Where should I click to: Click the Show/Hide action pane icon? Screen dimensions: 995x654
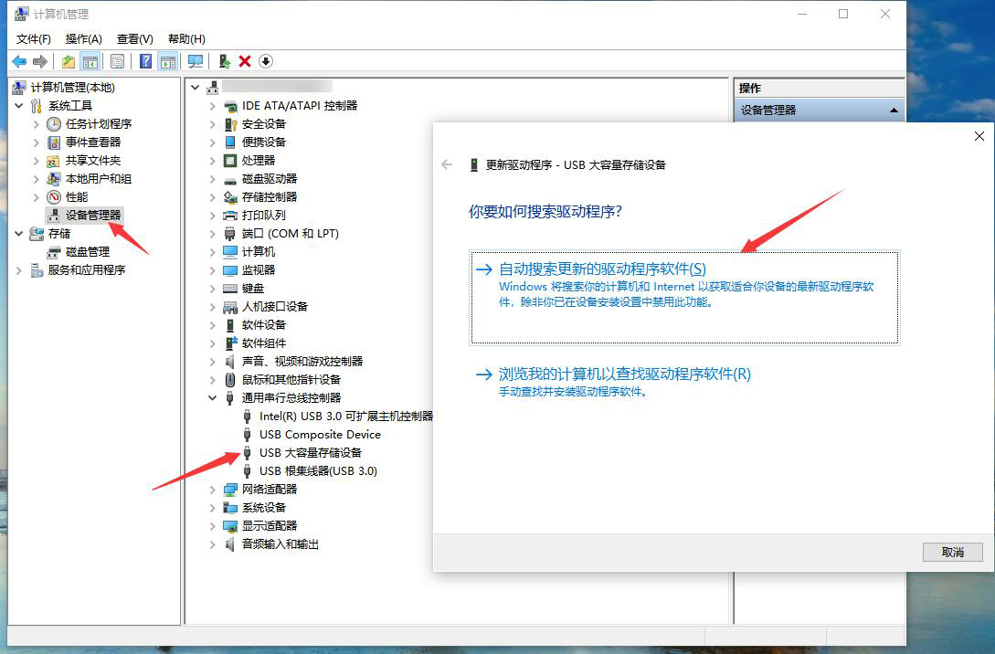(x=168, y=61)
